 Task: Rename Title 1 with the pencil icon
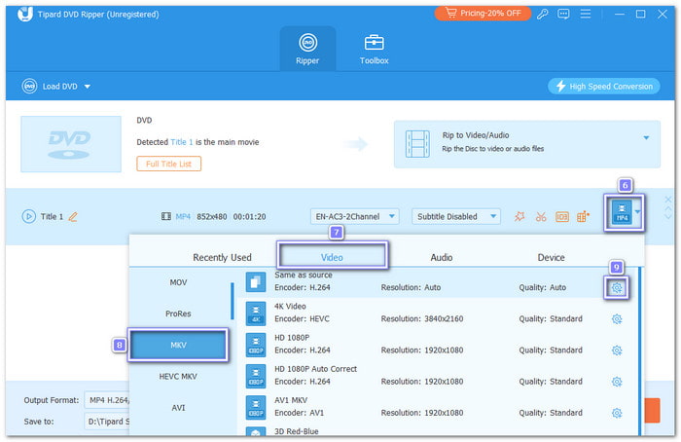pos(73,216)
